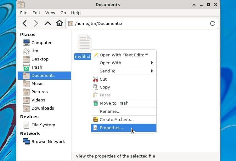Reload the current folder view

click(212, 24)
